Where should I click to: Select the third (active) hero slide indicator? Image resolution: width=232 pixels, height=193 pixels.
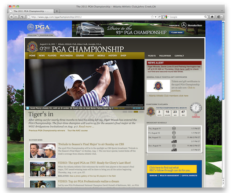[x=136, y=112]
